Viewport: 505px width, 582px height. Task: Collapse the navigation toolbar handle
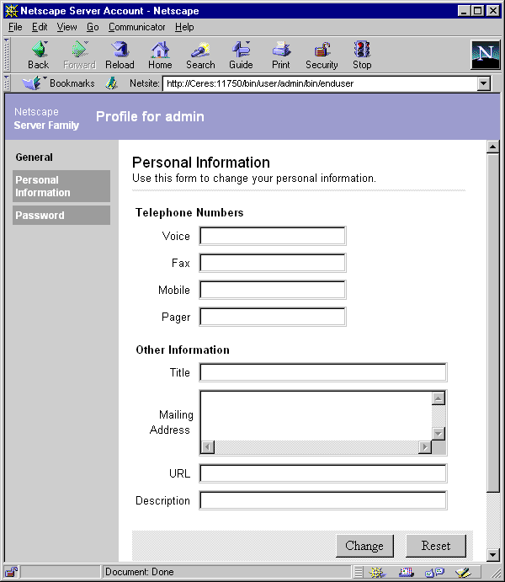point(6,55)
